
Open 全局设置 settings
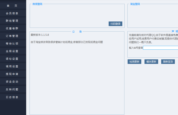pos(12,51)
